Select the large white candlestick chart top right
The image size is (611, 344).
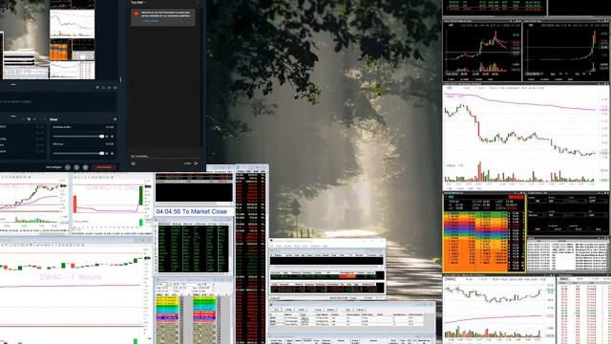click(526, 137)
